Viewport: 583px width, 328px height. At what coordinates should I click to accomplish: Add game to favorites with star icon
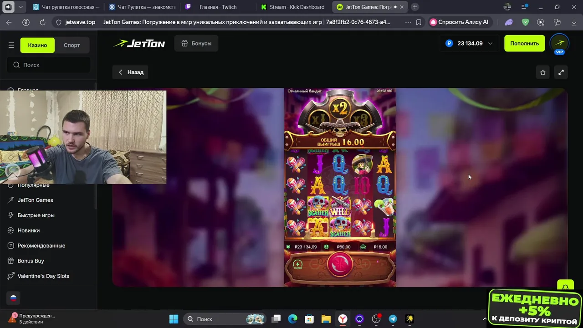pos(542,72)
